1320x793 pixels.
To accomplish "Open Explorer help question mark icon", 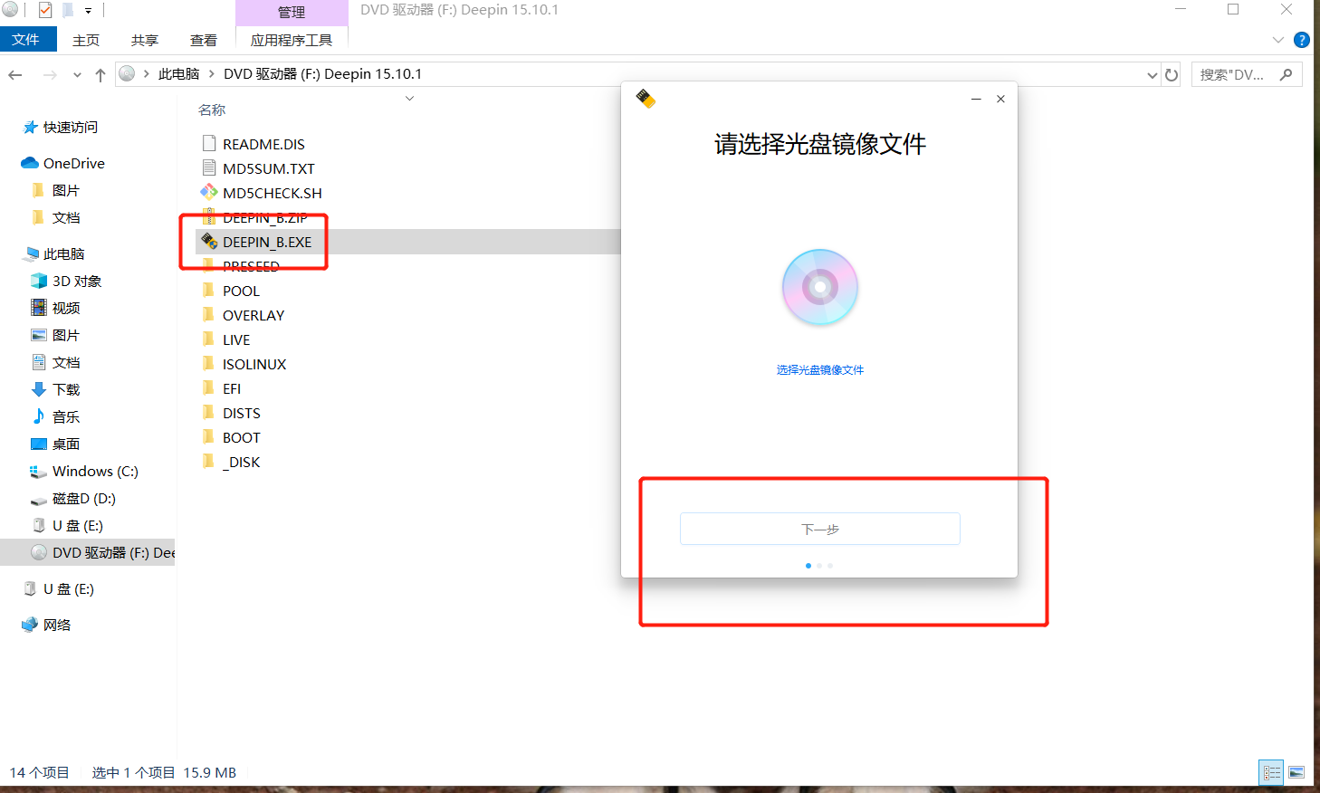I will [1302, 40].
